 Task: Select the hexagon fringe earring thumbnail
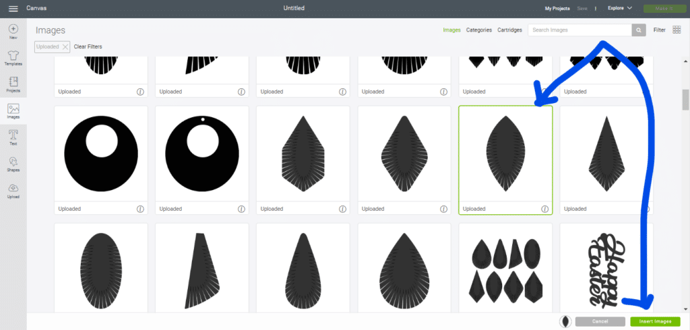pyautogui.click(x=303, y=154)
